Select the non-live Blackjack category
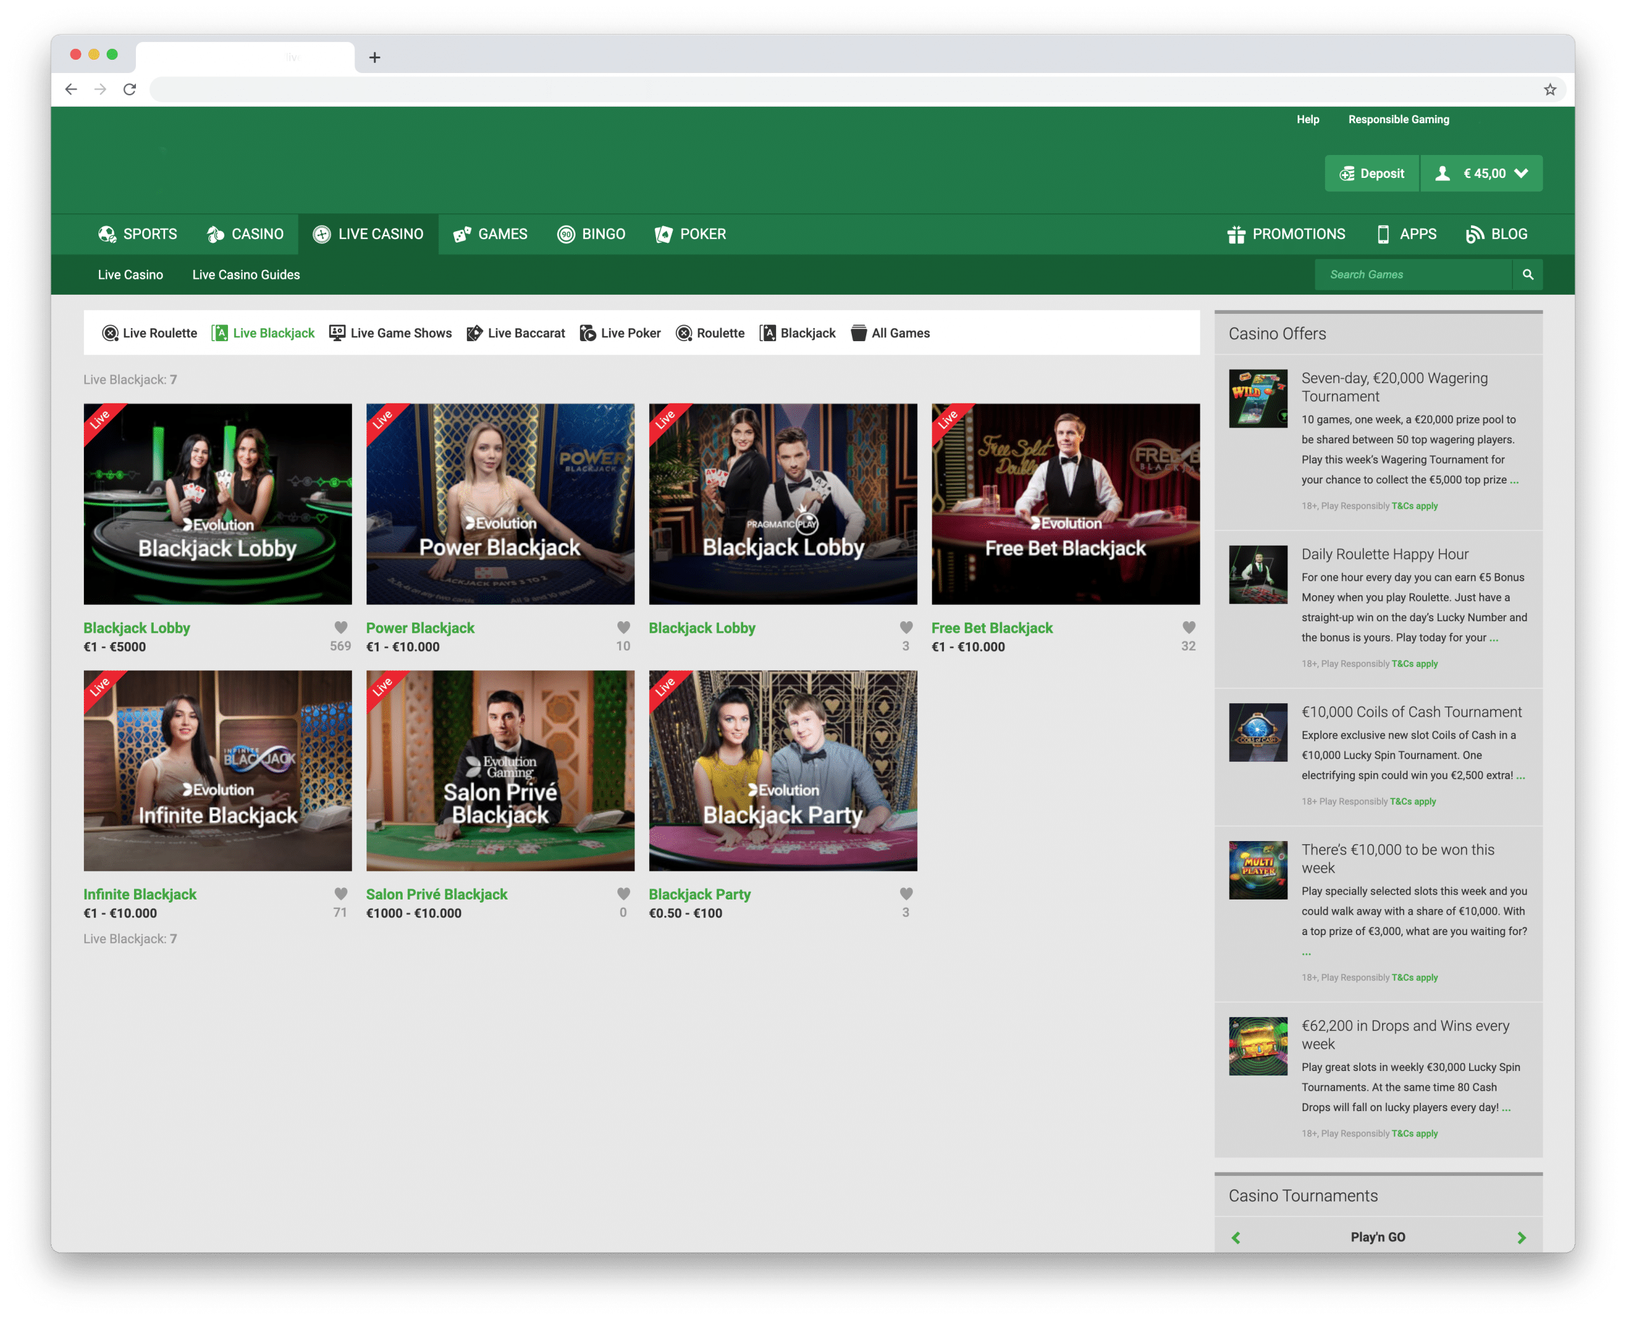The image size is (1626, 1320). 797,333
